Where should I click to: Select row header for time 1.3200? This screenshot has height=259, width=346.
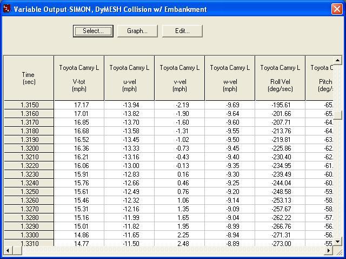tap(29, 148)
